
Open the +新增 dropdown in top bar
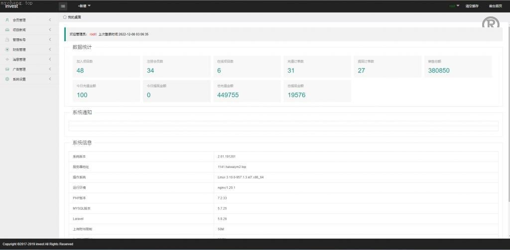(x=84, y=6)
